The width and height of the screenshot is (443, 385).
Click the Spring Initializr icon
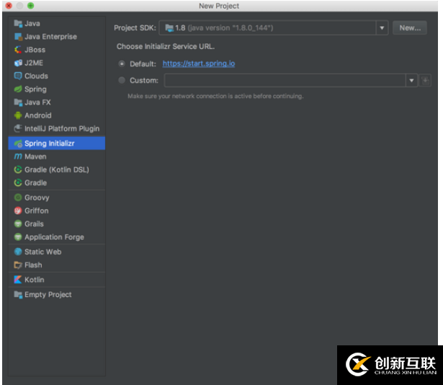[x=18, y=143]
